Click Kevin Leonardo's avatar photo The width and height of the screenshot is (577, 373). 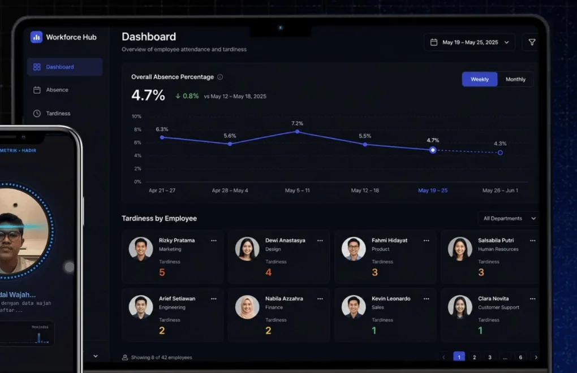pyautogui.click(x=354, y=307)
